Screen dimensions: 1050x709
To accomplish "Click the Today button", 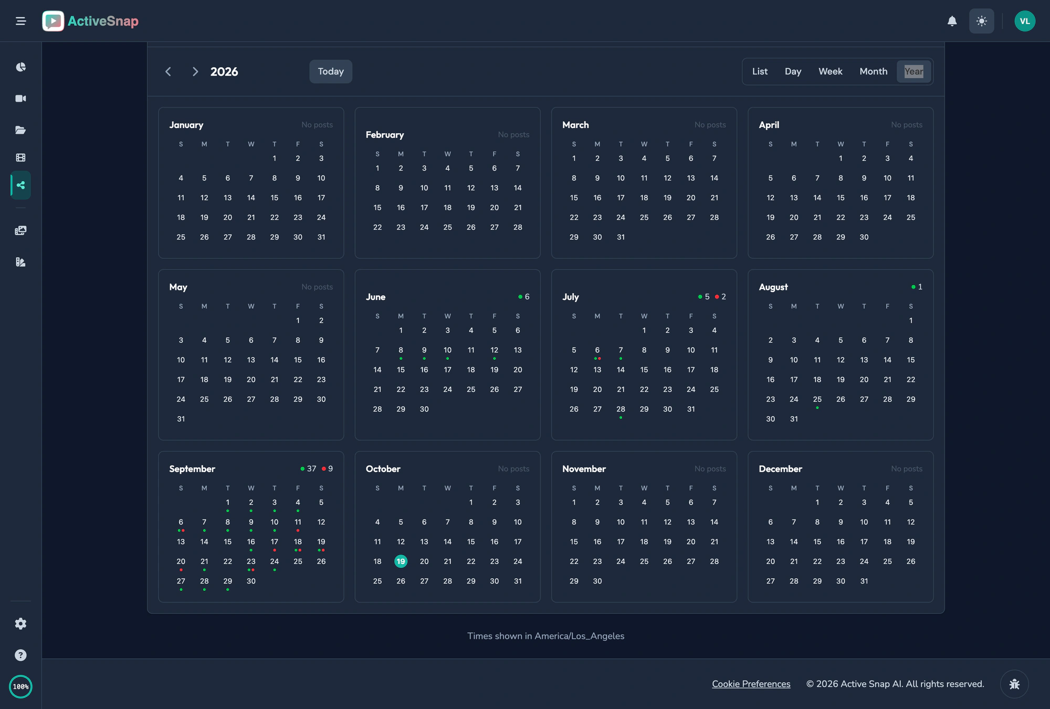I will 331,71.
